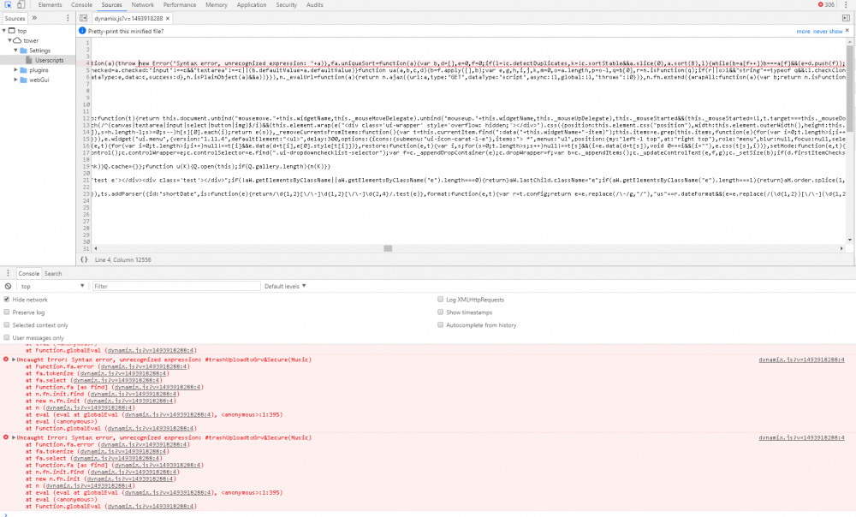Click the editor horizontal scrollbar right arrow
This screenshot has height=517, width=856.
coord(841,248)
